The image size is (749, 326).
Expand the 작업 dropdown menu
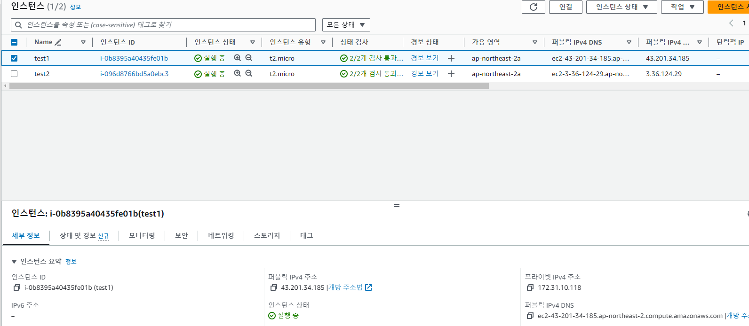point(682,7)
